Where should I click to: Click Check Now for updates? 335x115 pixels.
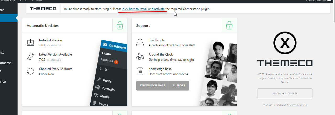click(x=47, y=74)
